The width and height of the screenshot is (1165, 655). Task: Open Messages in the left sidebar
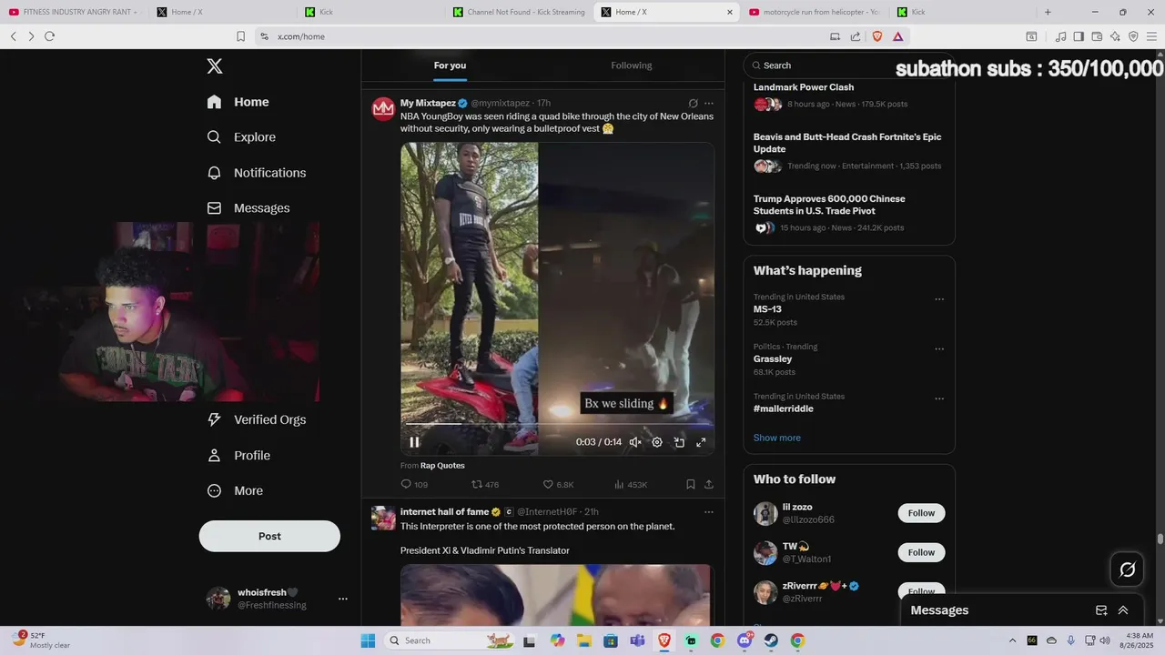248,208
